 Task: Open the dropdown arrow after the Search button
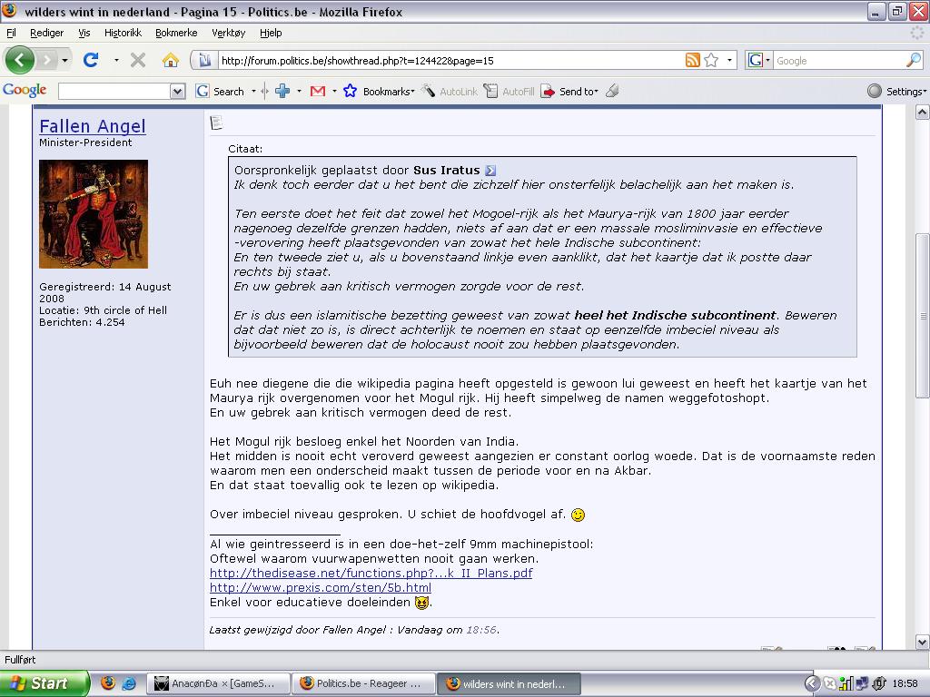click(x=253, y=92)
